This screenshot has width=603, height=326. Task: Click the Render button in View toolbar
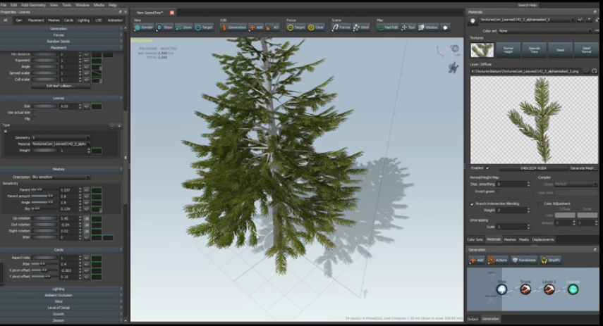click(x=144, y=27)
